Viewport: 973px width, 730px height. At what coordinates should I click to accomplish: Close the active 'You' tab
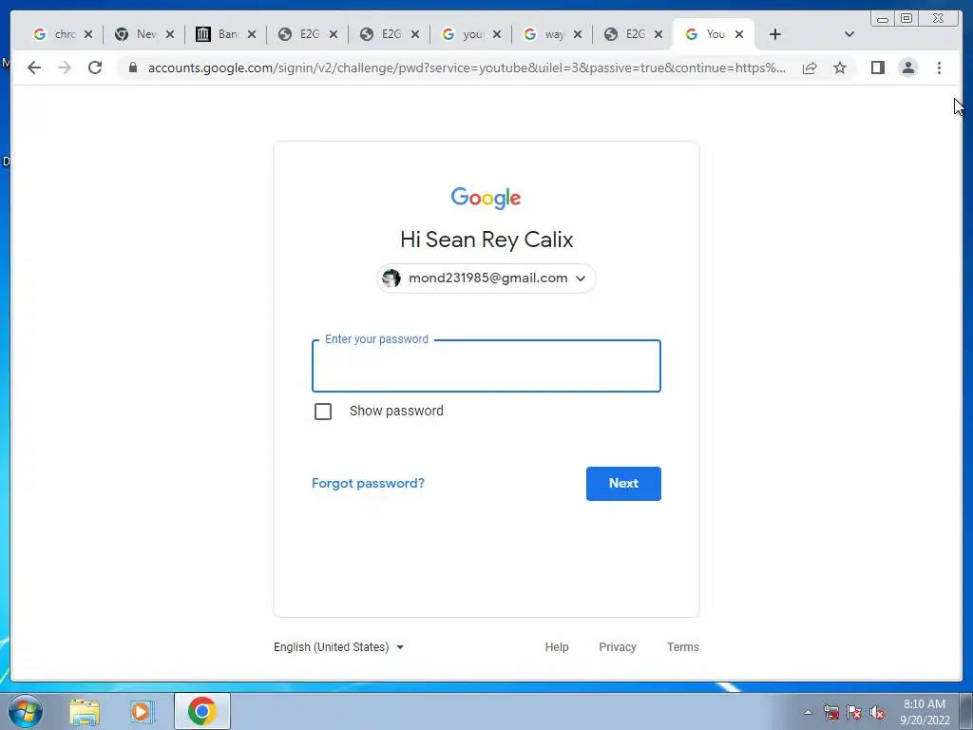point(739,34)
